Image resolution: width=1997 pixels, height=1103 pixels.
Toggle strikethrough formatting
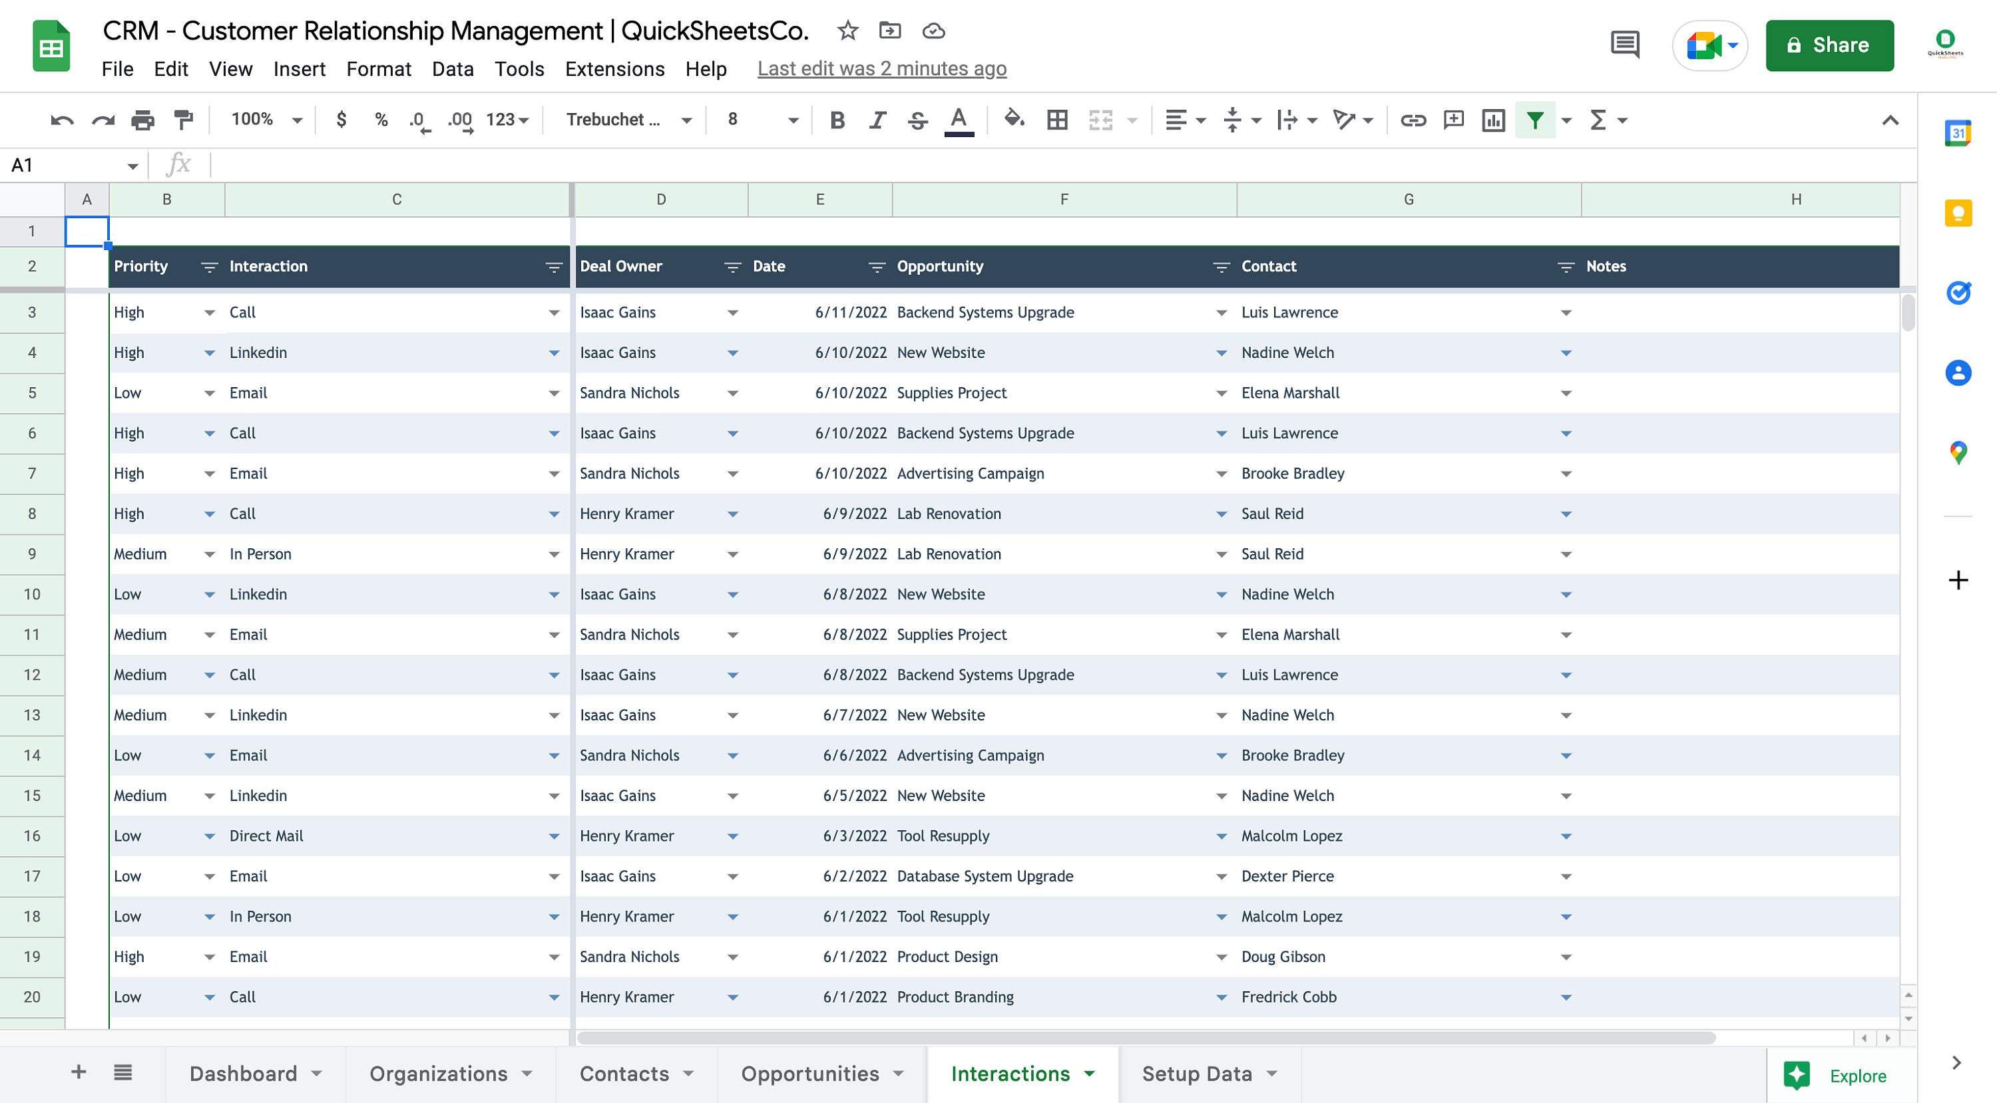coord(917,119)
